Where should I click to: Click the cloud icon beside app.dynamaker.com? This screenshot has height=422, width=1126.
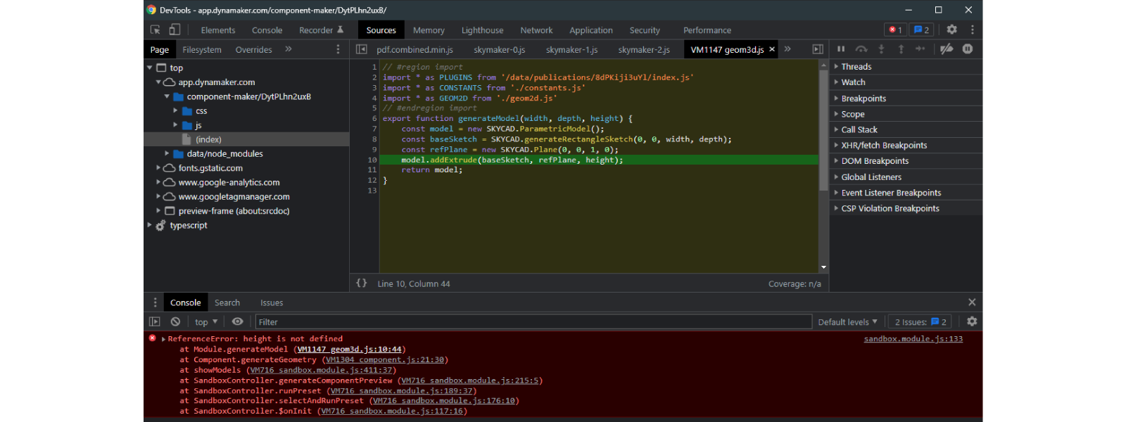169,82
